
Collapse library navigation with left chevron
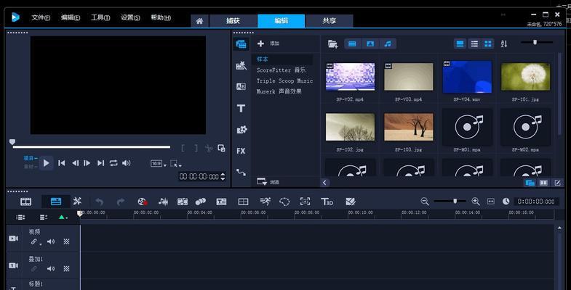pyautogui.click(x=324, y=182)
